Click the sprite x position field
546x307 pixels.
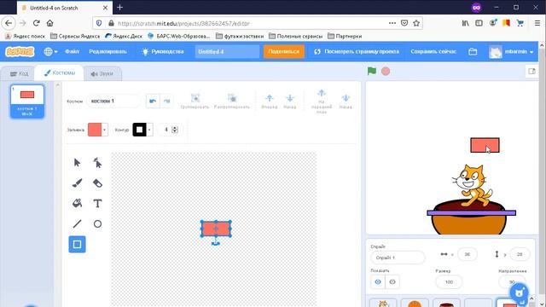coord(467,254)
